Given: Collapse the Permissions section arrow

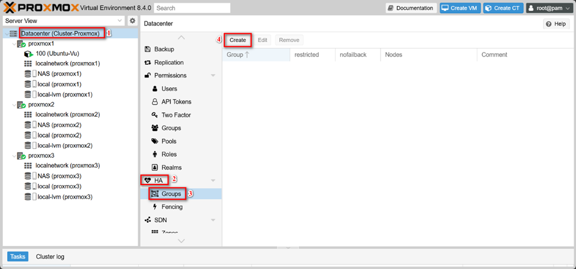Looking at the screenshot, I should pos(213,76).
